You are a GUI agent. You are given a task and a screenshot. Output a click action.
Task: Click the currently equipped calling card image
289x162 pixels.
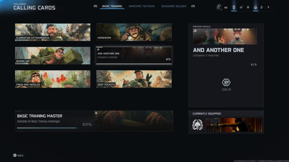tap(234, 125)
